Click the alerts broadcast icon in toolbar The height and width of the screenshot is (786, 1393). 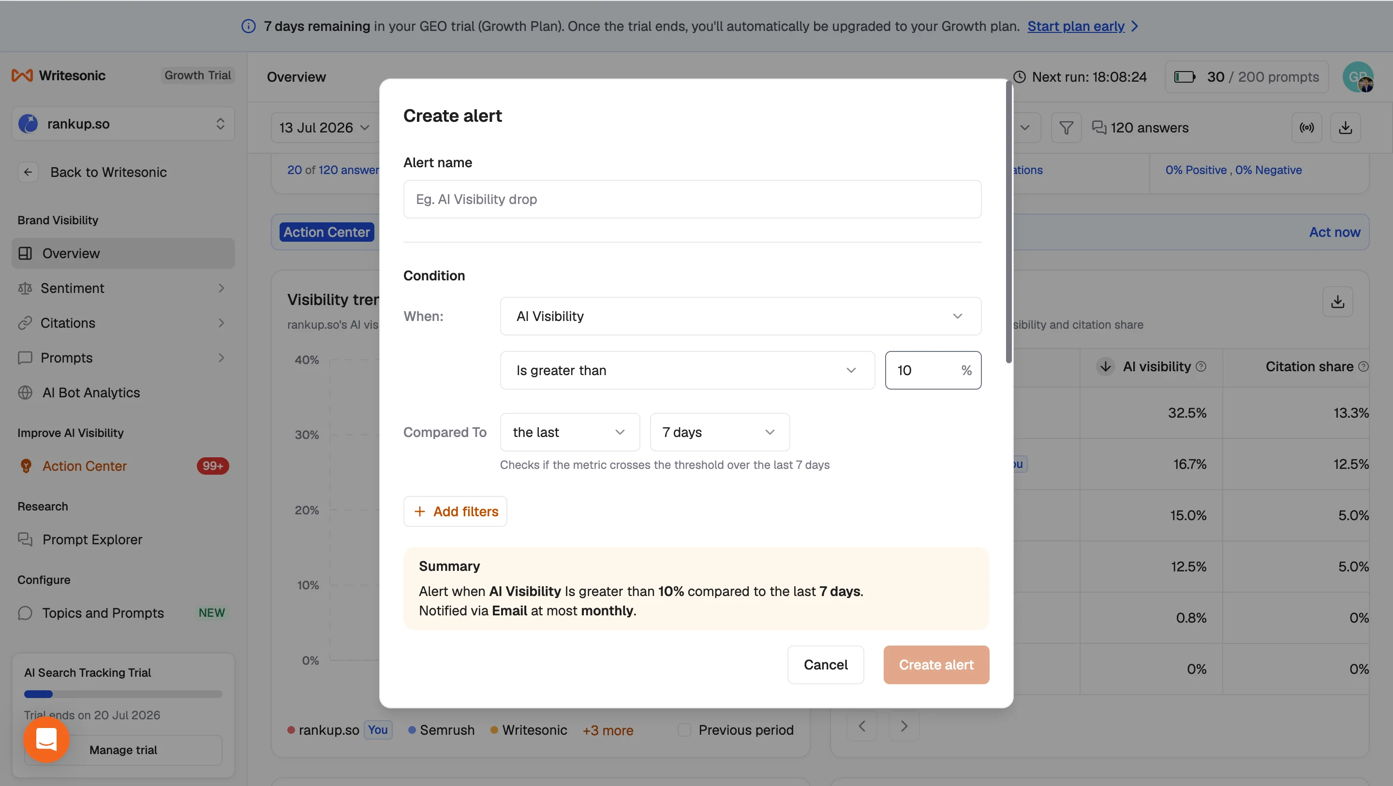point(1306,128)
